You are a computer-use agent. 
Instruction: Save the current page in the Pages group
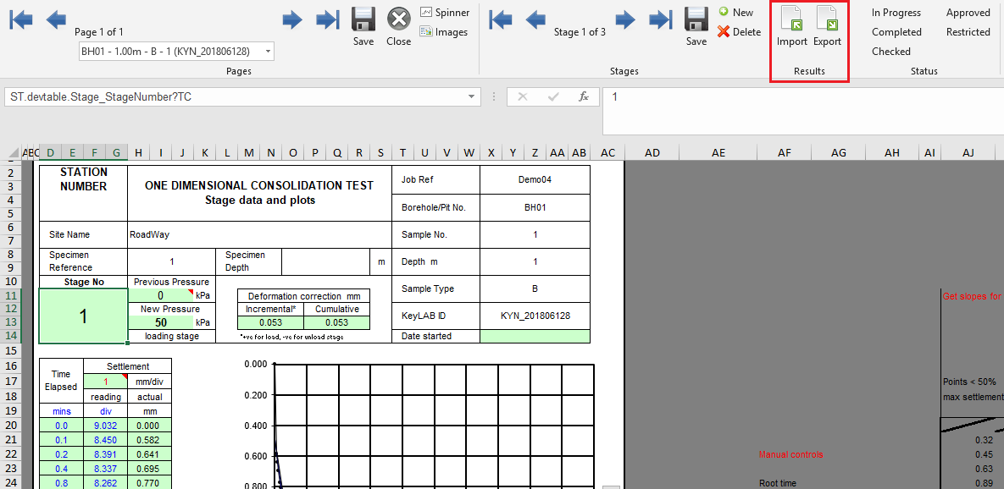click(363, 25)
